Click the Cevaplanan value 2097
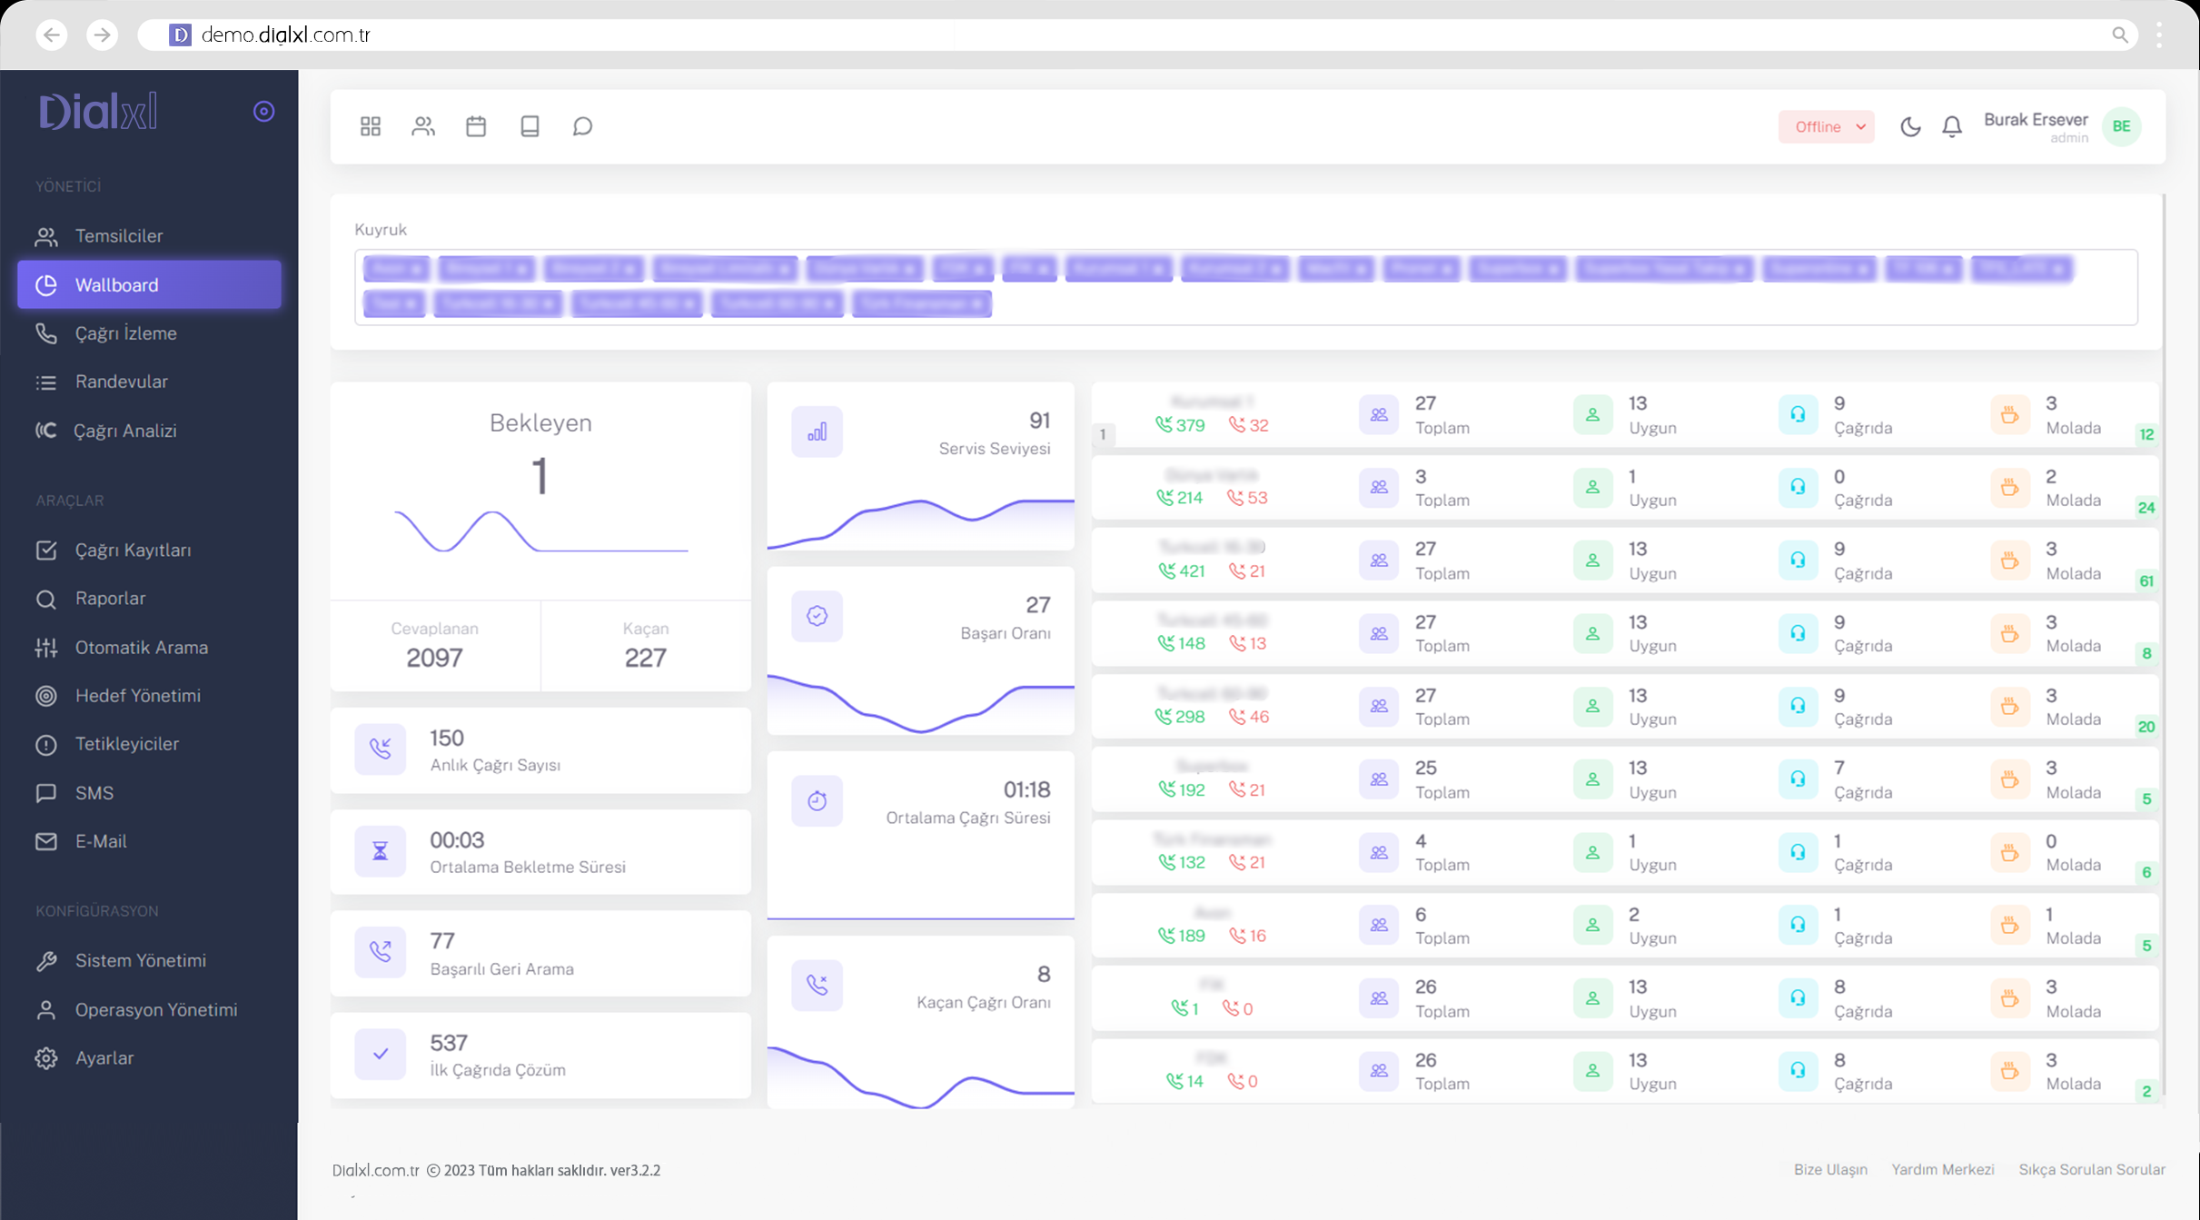The height and width of the screenshot is (1220, 2200). point(434,658)
